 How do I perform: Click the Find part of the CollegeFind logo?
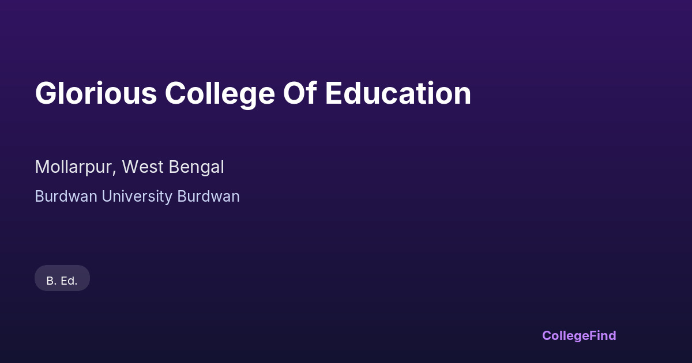[602, 335]
